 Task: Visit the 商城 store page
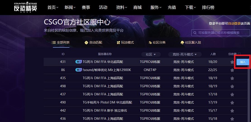[x=137, y=7]
